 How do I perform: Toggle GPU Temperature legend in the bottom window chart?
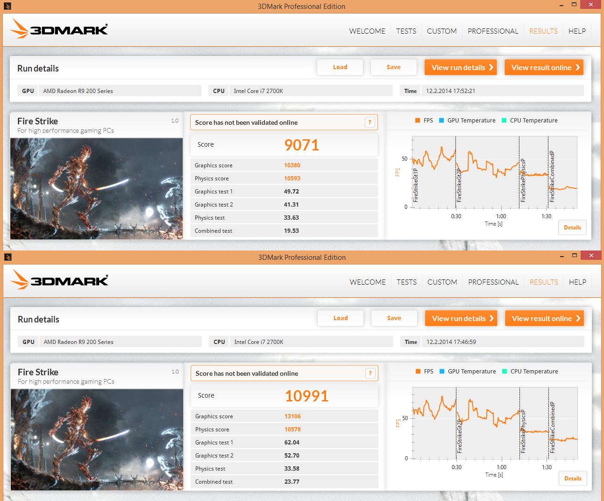coord(468,372)
